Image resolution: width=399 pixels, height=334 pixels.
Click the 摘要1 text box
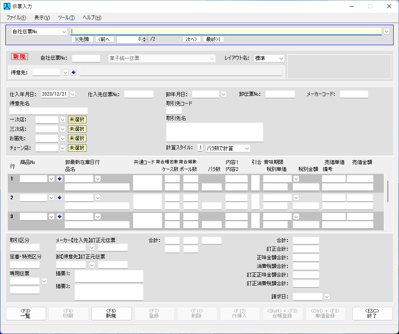point(109,276)
